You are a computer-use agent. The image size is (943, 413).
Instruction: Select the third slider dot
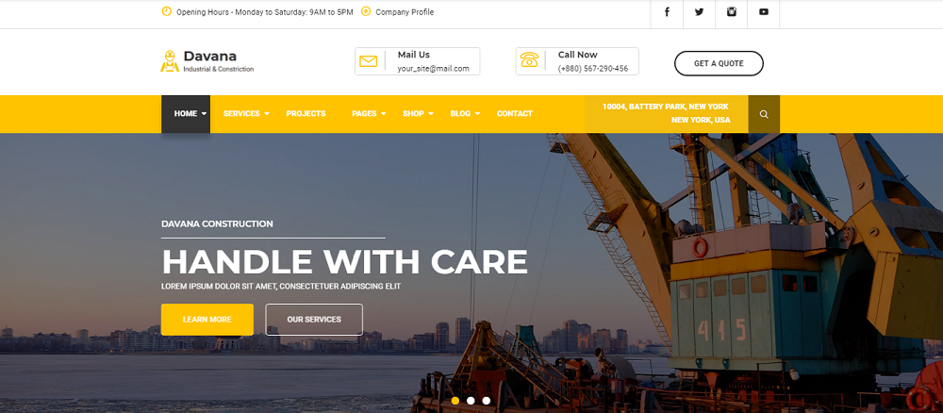tap(487, 401)
